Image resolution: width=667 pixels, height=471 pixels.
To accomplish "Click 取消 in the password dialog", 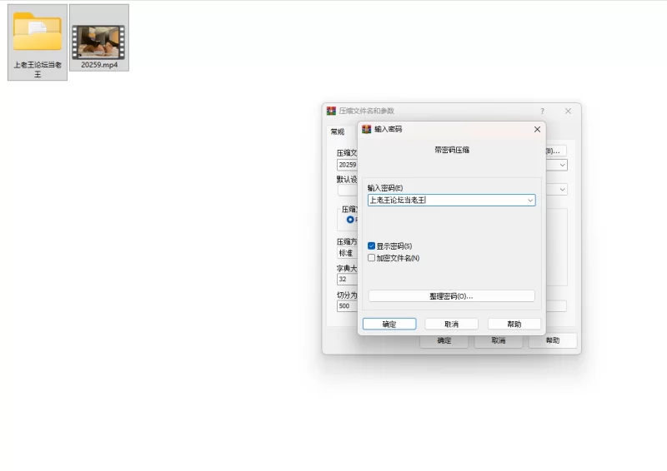I will [451, 324].
